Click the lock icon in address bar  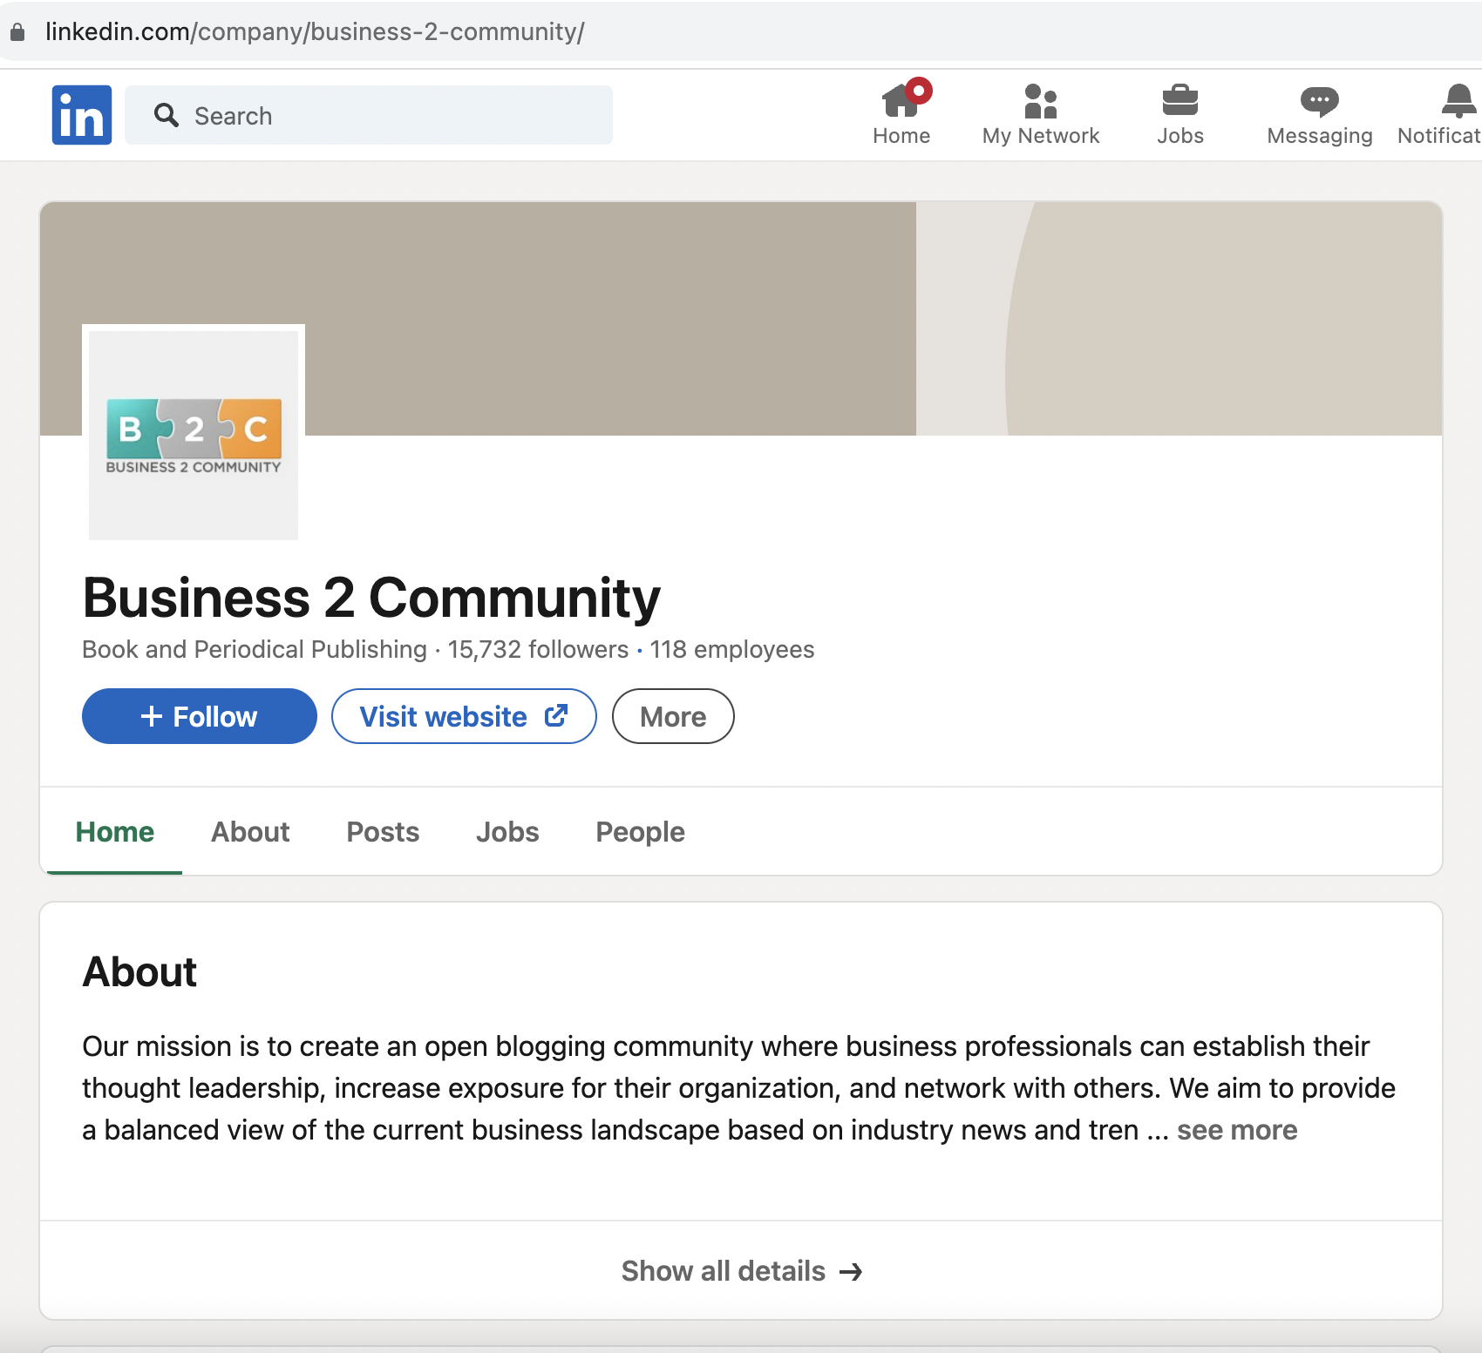pyautogui.click(x=17, y=32)
